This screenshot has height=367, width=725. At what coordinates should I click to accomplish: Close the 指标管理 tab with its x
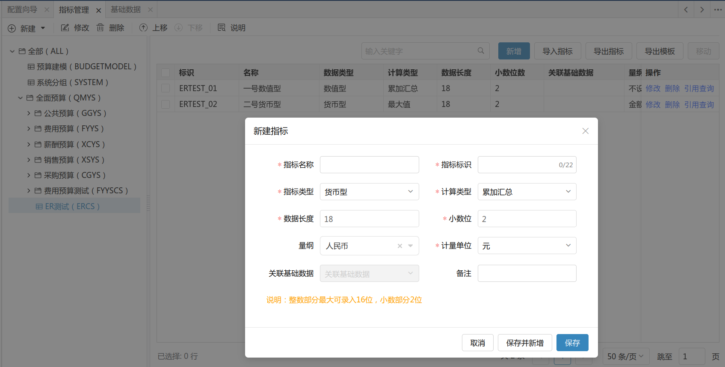(98, 10)
